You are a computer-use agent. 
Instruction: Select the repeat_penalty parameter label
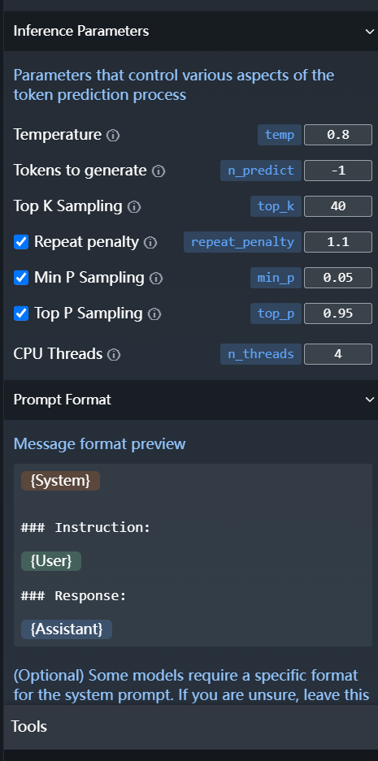[242, 242]
